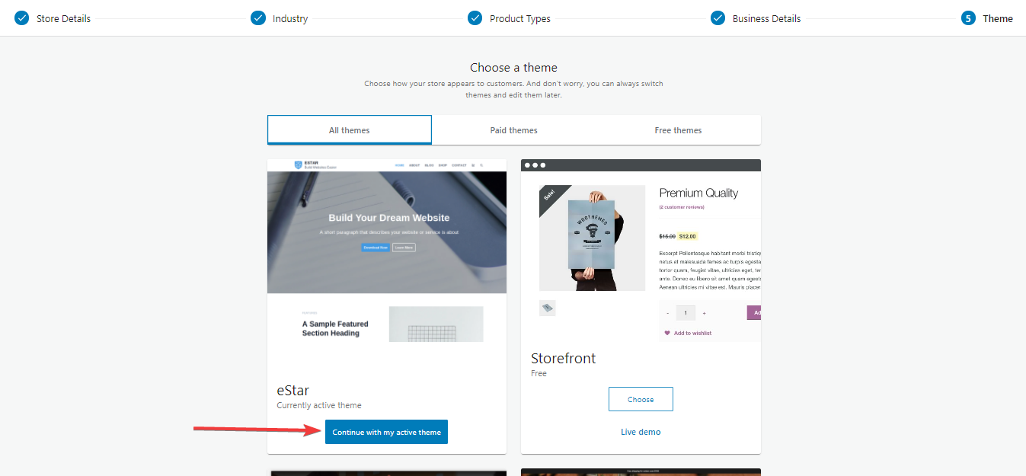Increase quantity with the plus stepper
Viewport: 1026px width, 476px height.
coord(703,312)
